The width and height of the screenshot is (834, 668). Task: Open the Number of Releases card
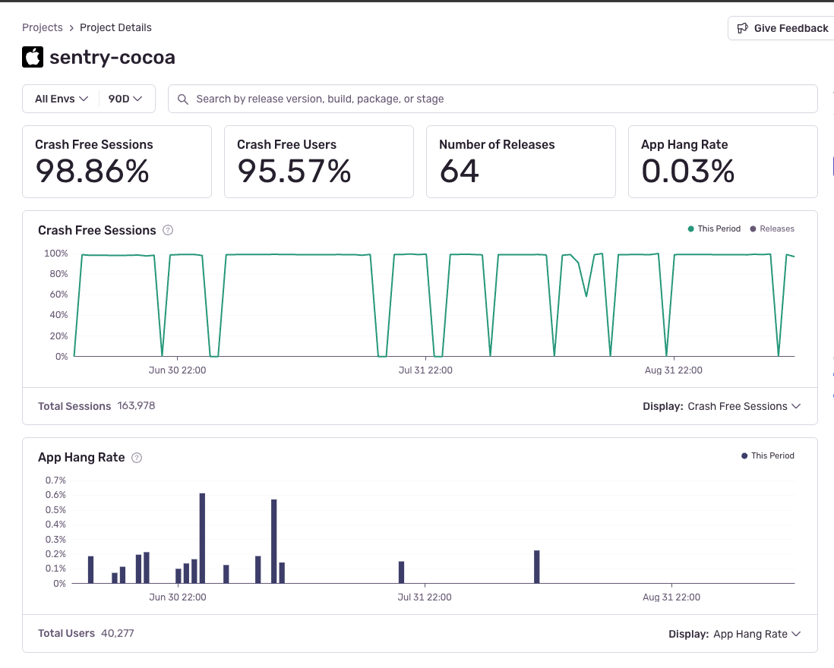point(520,162)
